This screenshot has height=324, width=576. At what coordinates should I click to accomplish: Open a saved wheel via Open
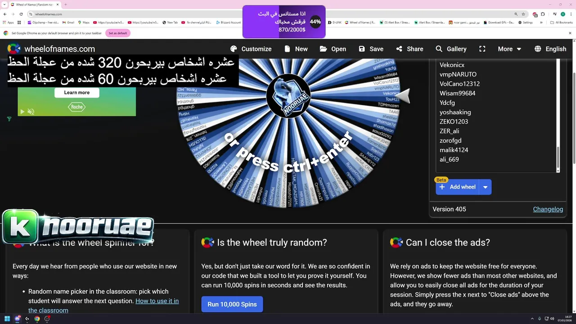[333, 49]
